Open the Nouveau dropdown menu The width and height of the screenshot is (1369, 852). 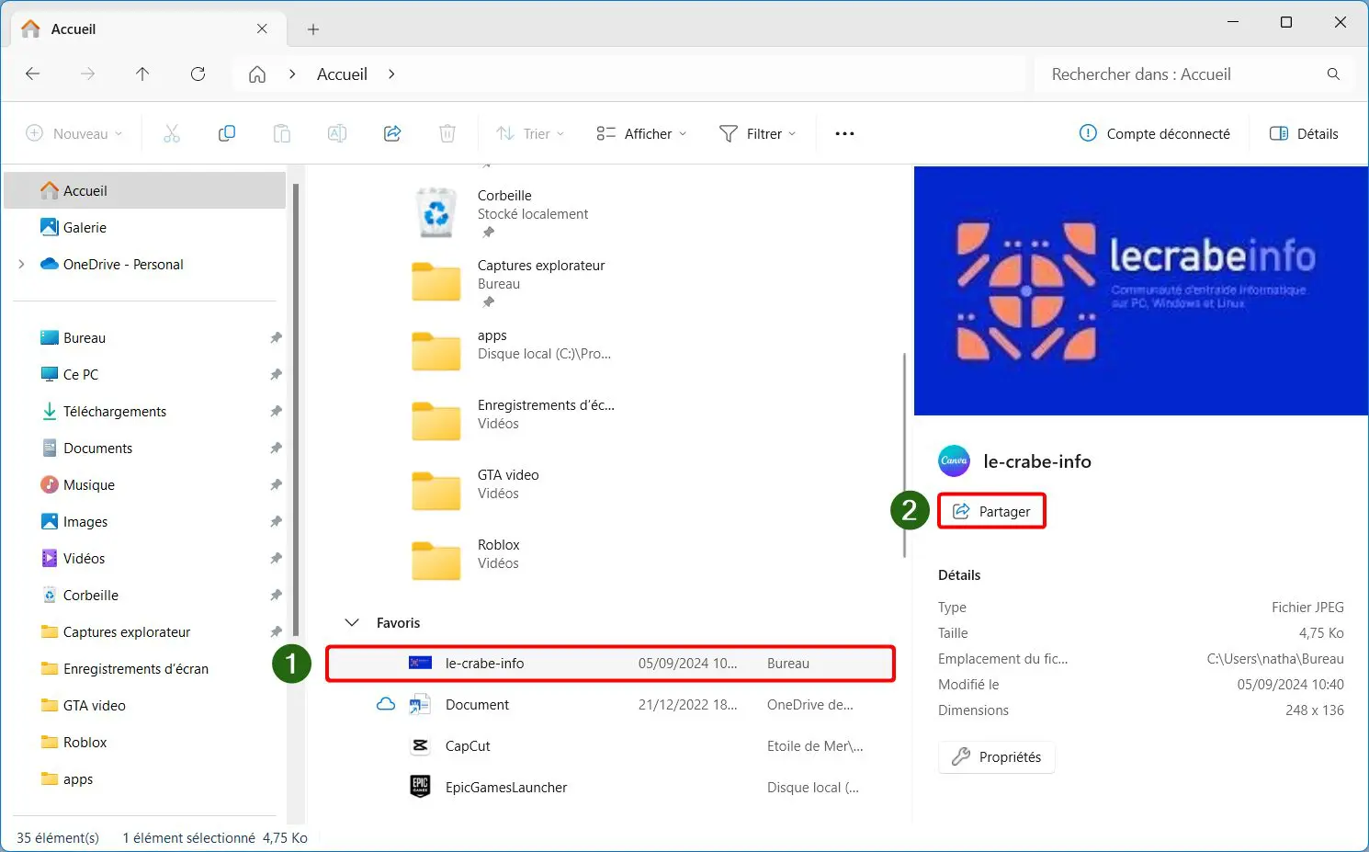74,134
